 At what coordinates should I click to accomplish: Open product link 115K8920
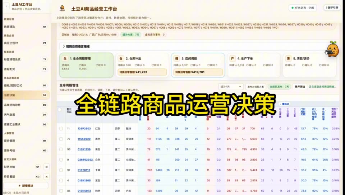click(84, 139)
